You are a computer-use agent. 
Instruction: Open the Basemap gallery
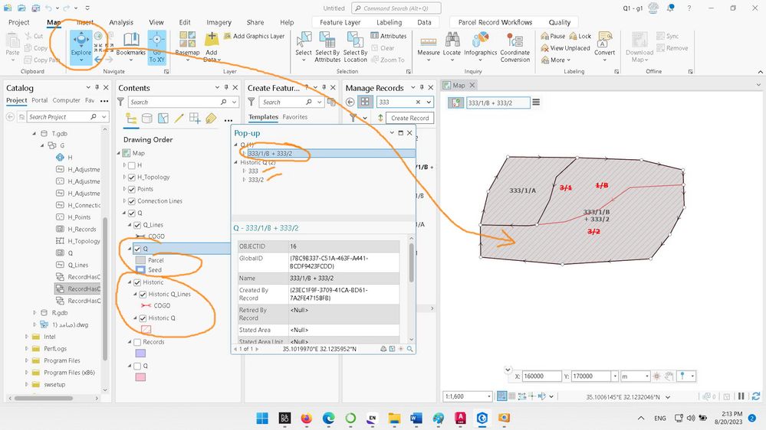(x=188, y=47)
